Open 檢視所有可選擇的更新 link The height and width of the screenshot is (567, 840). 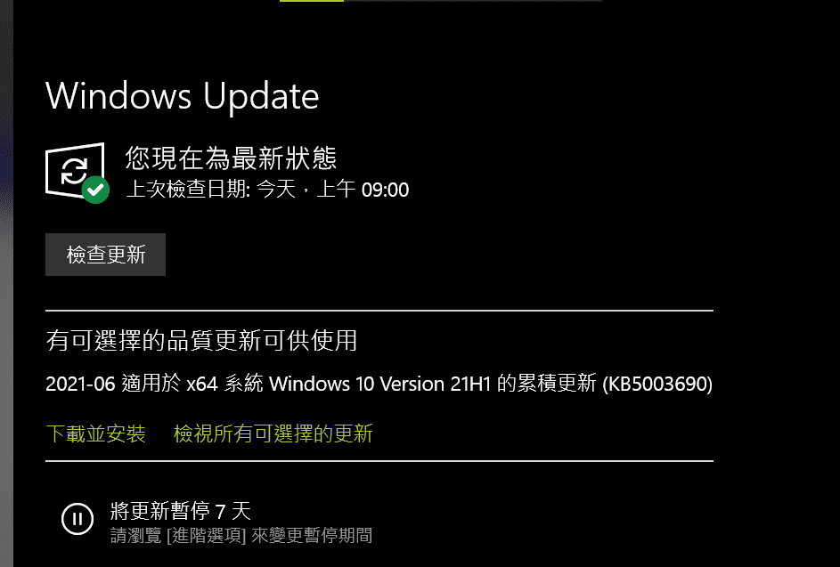click(x=273, y=433)
